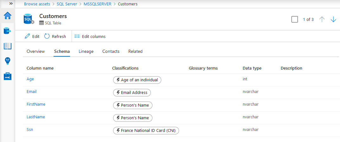Go to next asset with down arrow
Screen dimensions: 340x142
[x=333, y=19]
